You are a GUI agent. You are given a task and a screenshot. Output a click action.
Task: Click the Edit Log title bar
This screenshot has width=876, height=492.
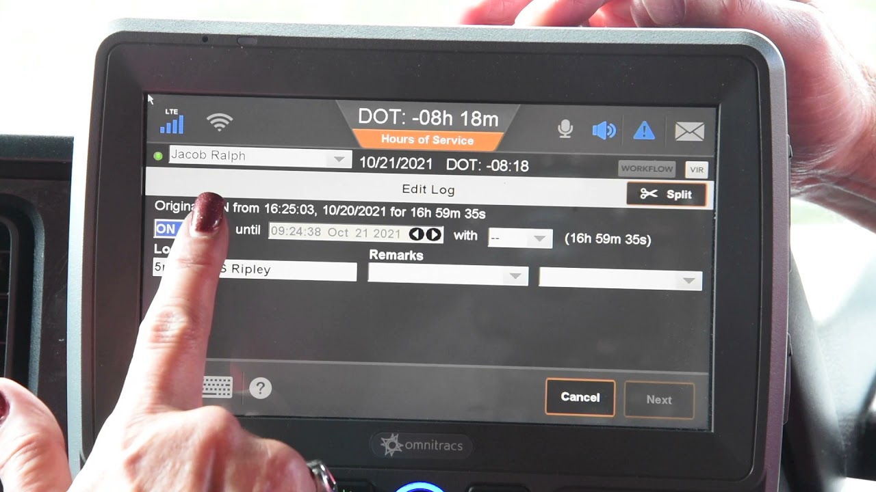tap(428, 189)
